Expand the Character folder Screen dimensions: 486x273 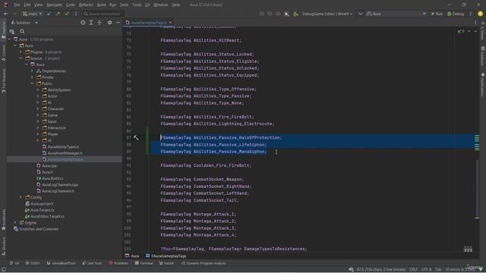point(38,108)
